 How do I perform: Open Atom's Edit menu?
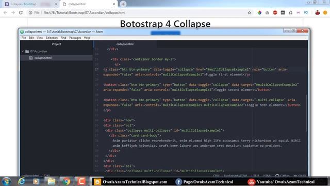[31, 38]
